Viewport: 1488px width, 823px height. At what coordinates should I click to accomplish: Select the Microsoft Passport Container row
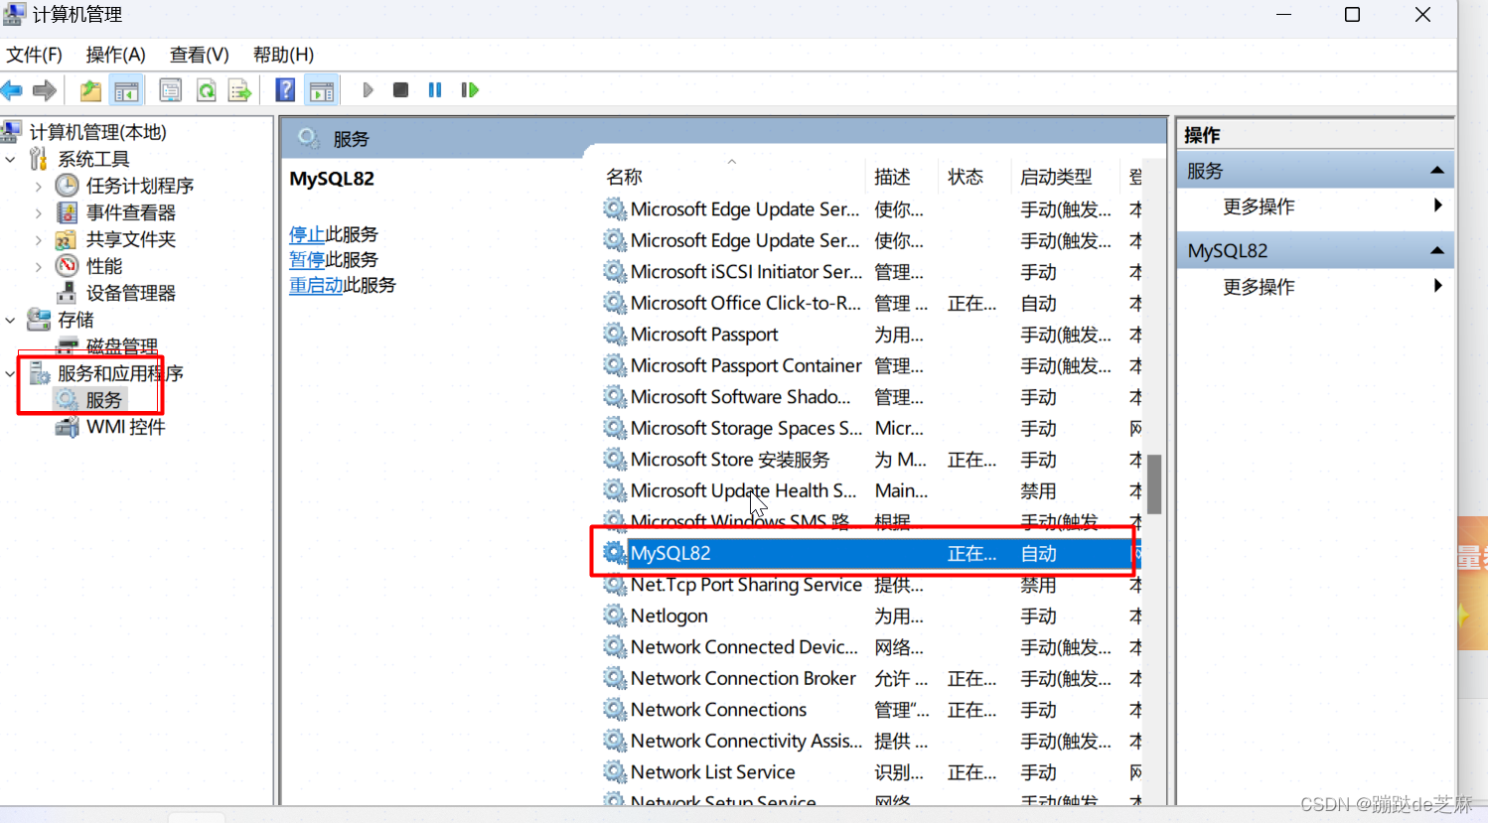point(871,365)
